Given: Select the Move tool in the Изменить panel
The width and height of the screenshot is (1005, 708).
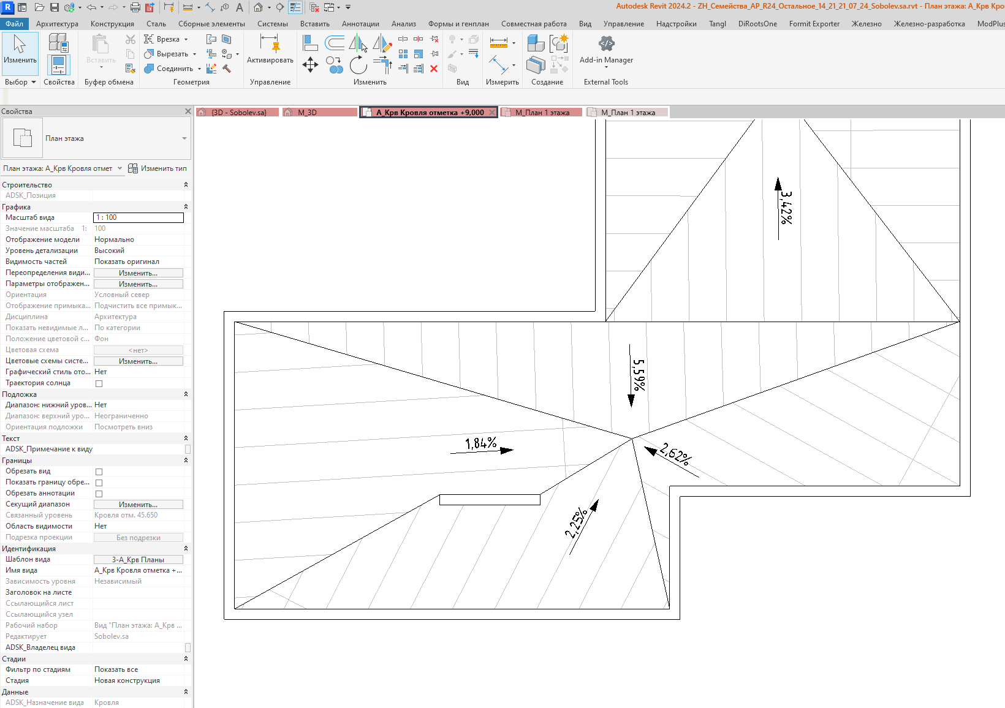Looking at the screenshot, I should pyautogui.click(x=310, y=65).
